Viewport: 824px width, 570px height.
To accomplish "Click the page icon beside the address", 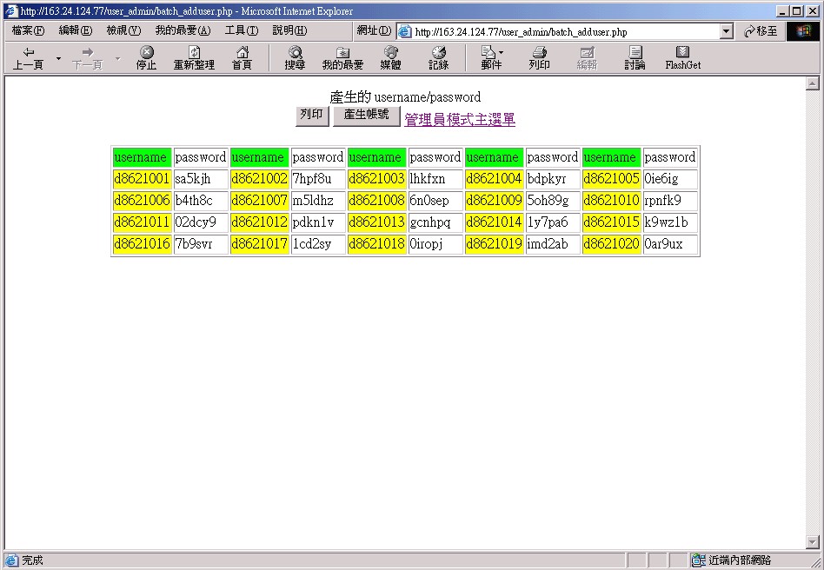I will (404, 31).
